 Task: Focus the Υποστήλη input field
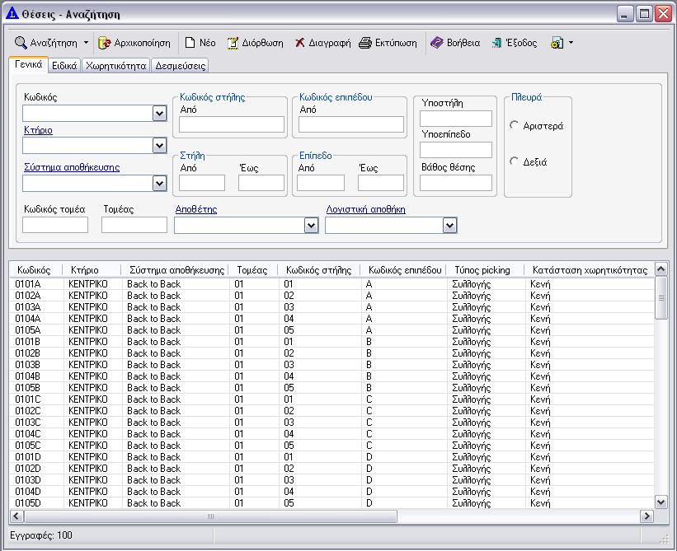[x=456, y=119]
